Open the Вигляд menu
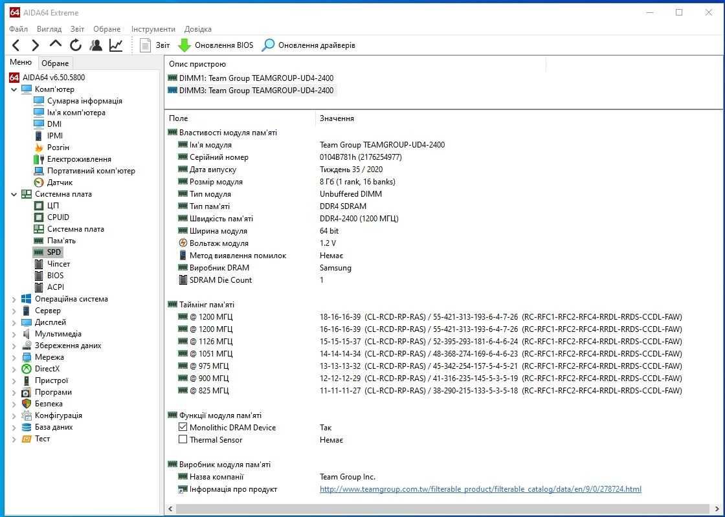 pos(49,28)
